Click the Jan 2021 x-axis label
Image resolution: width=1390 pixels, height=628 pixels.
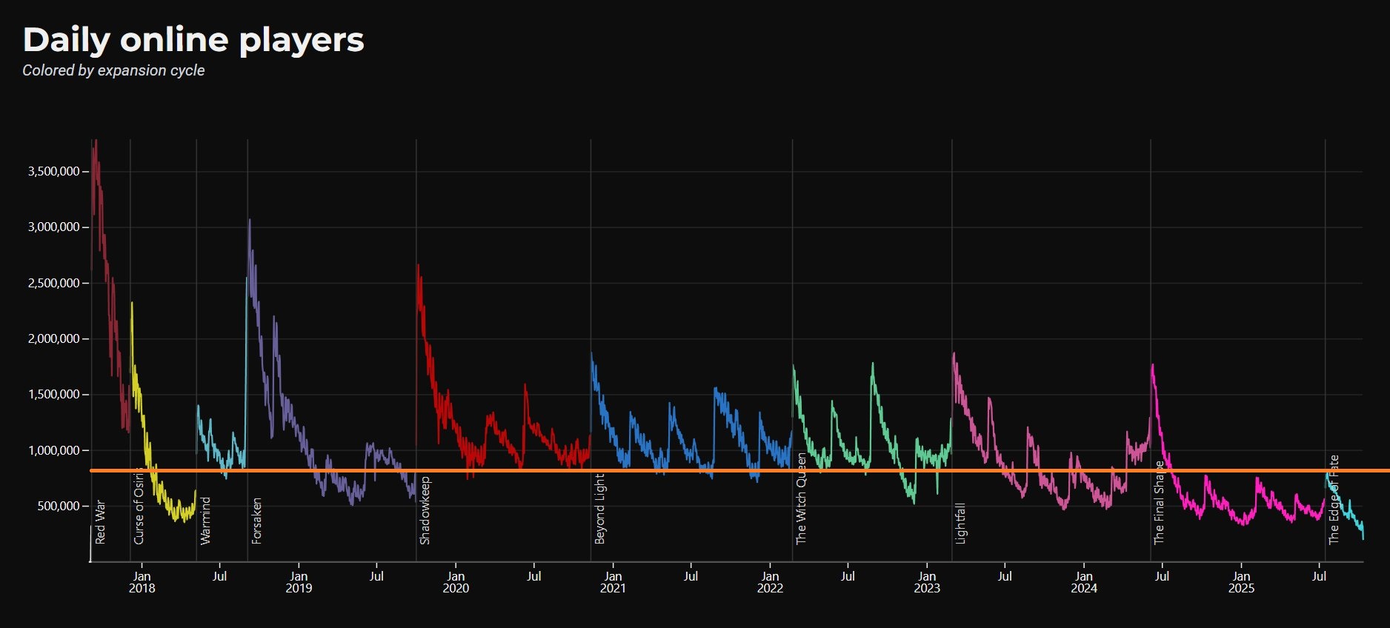(x=613, y=582)
